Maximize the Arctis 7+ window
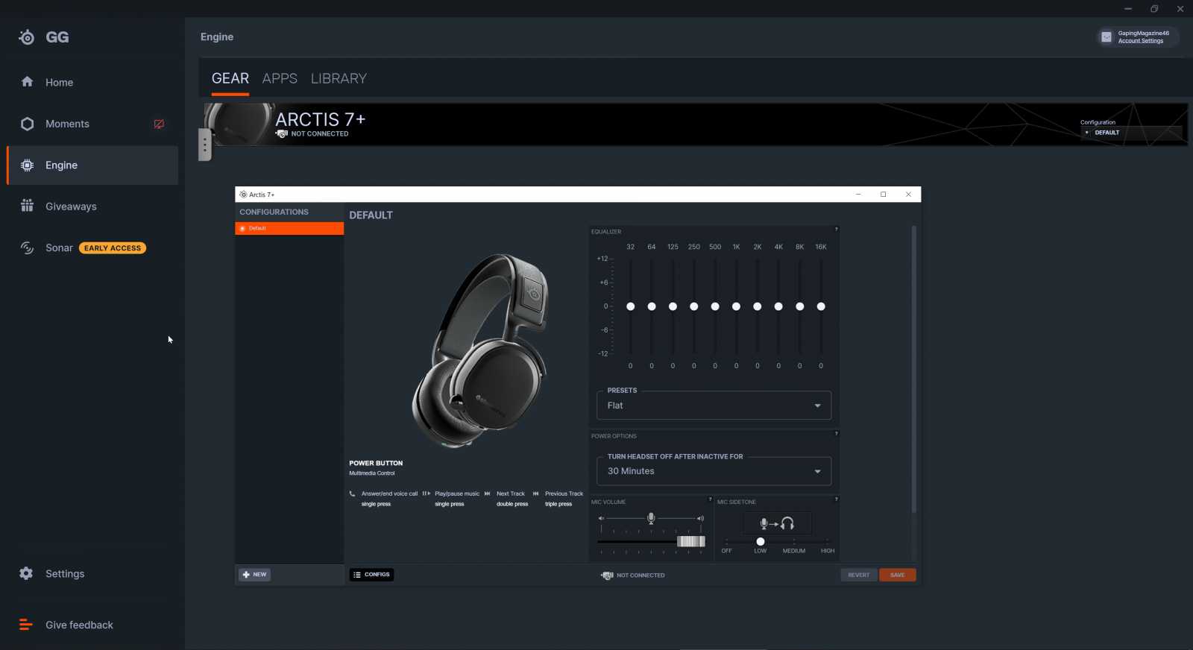The width and height of the screenshot is (1193, 650). pyautogui.click(x=884, y=195)
